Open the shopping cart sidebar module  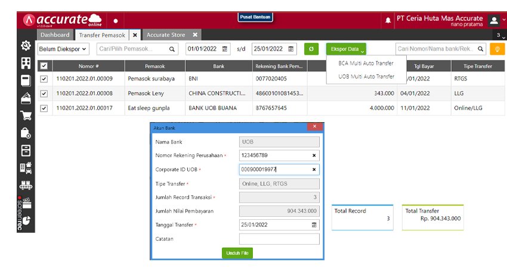(x=26, y=116)
